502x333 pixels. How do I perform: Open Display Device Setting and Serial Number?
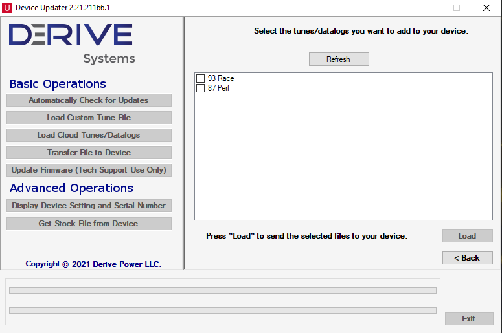89,206
